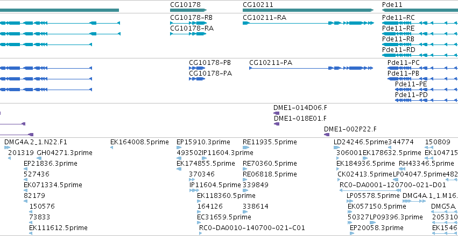458x236 pixels.
Task: Select the CG10211-PA protein feature line
Action: coord(311,68)
